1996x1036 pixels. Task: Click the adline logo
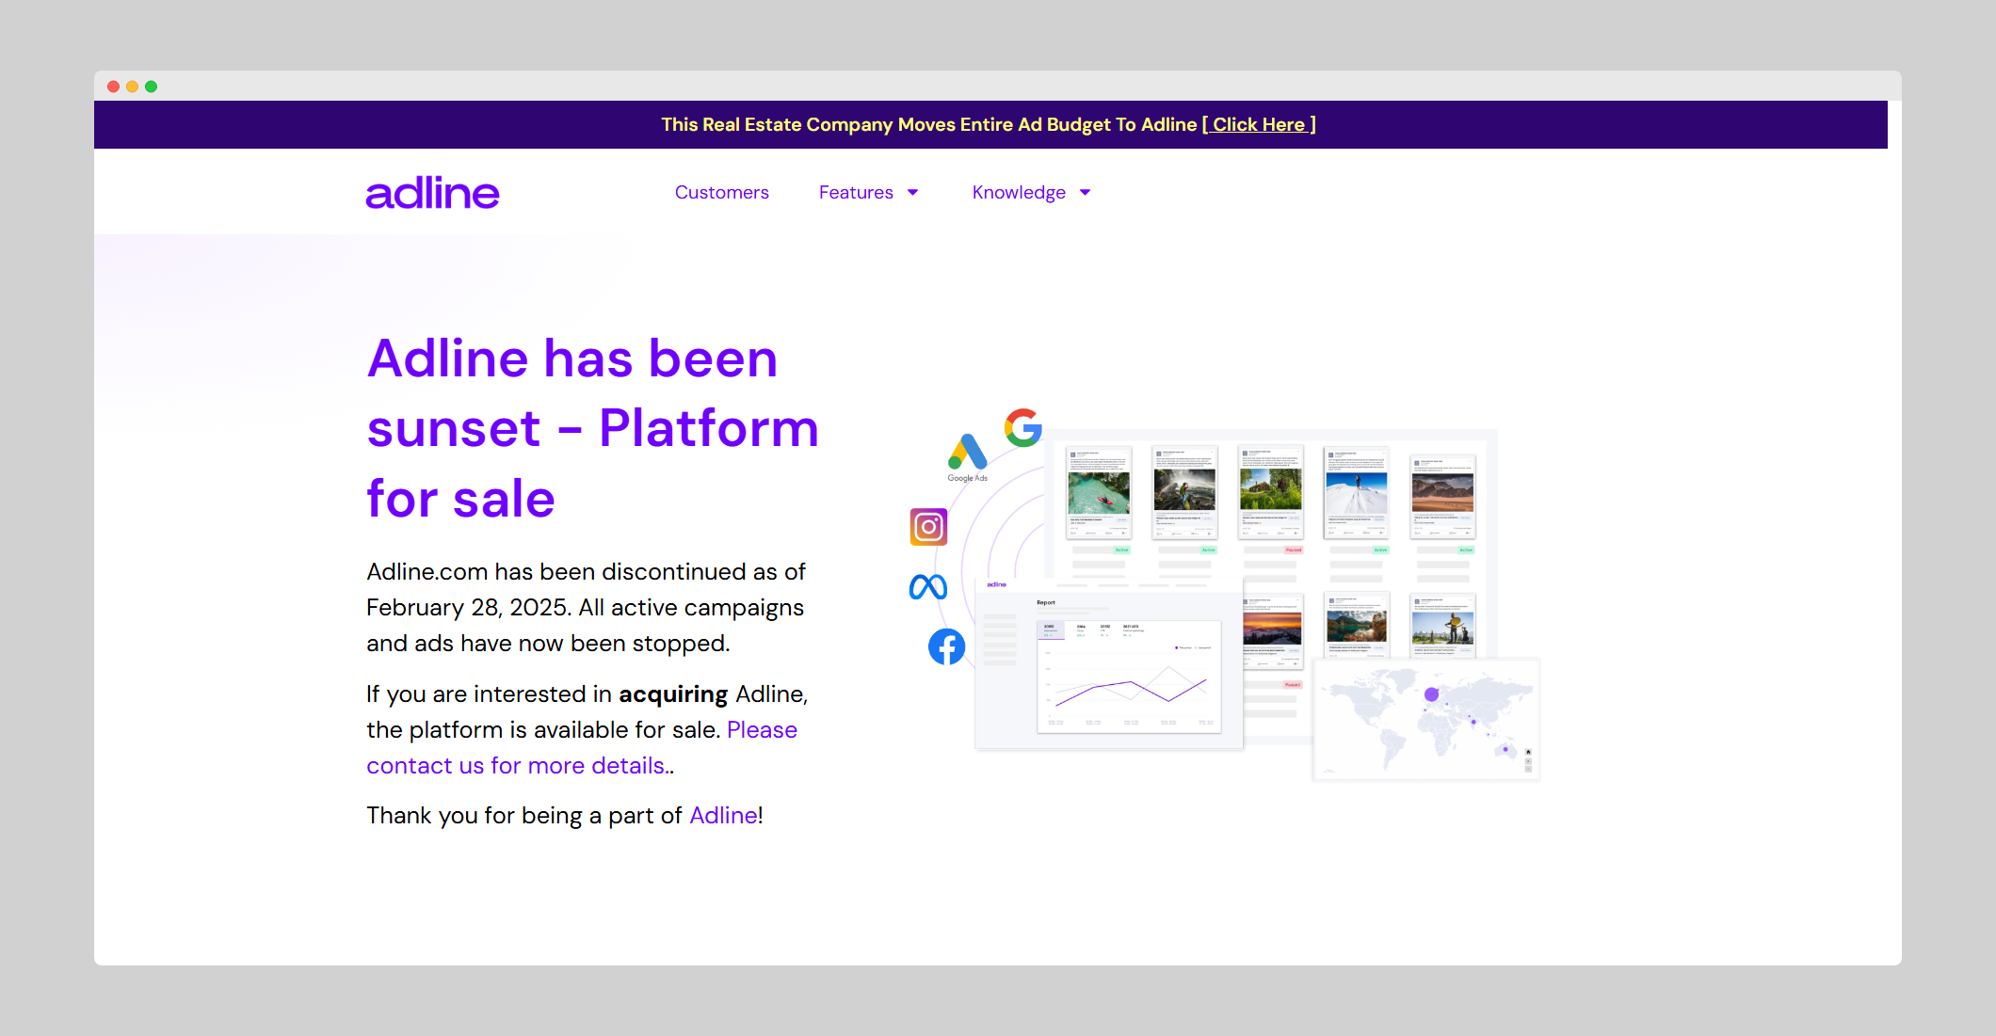click(432, 193)
